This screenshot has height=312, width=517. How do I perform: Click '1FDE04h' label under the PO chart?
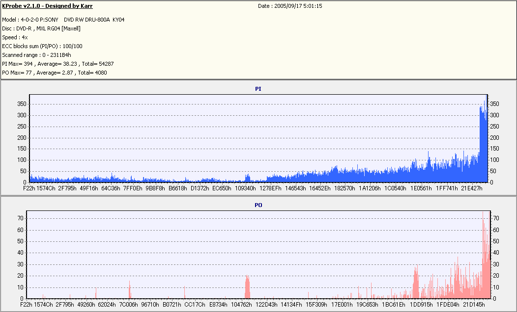pyautogui.click(x=448, y=305)
